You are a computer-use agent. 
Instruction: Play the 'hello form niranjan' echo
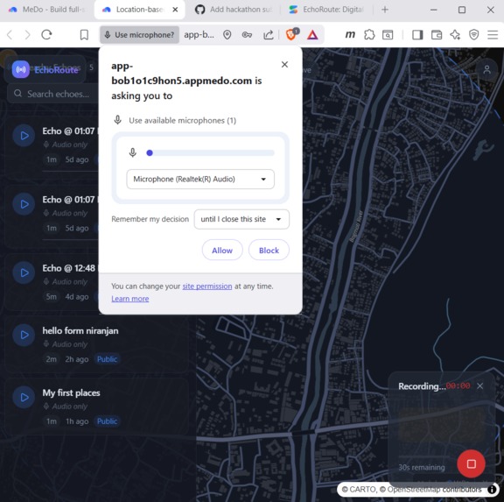(24, 335)
